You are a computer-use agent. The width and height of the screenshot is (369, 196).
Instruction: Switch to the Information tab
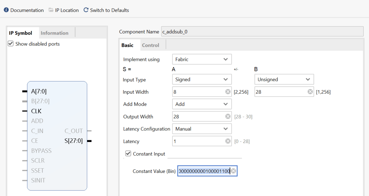54,33
